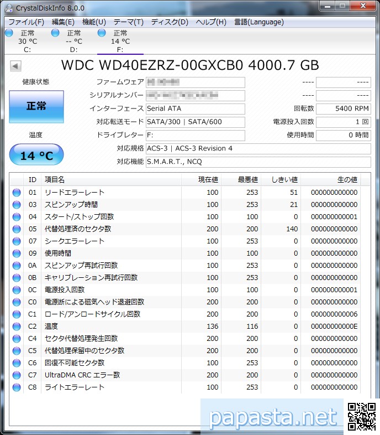Click status orb for ライトエラーレート row
Image resolution: width=380 pixels, height=435 pixels.
click(17, 387)
